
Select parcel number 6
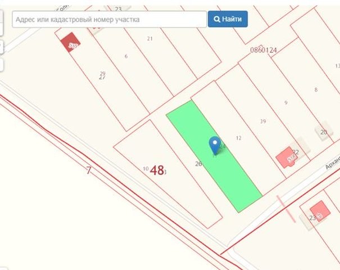(126, 56)
